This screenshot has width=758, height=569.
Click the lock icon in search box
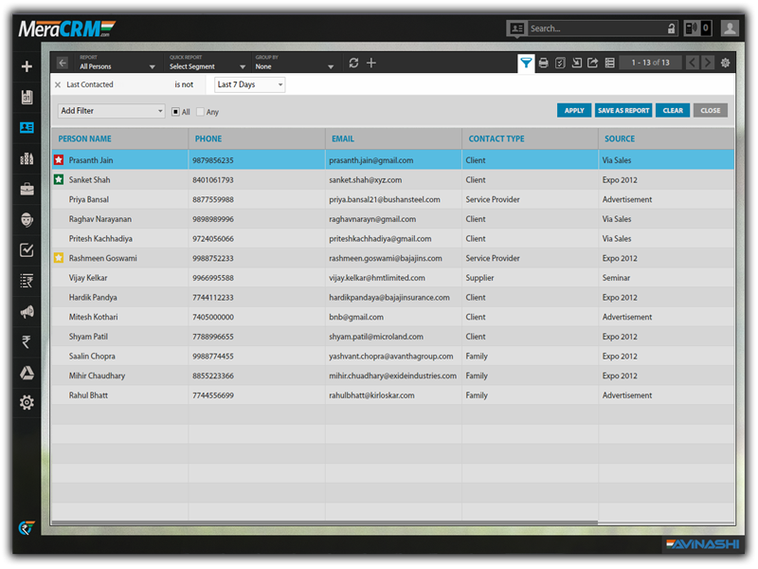click(671, 28)
